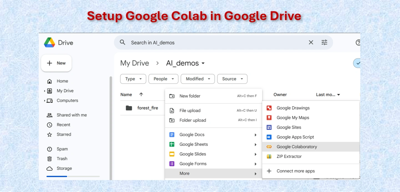Choose Google Apps Script from submenu
The height and width of the screenshot is (192, 400).
tap(311, 137)
